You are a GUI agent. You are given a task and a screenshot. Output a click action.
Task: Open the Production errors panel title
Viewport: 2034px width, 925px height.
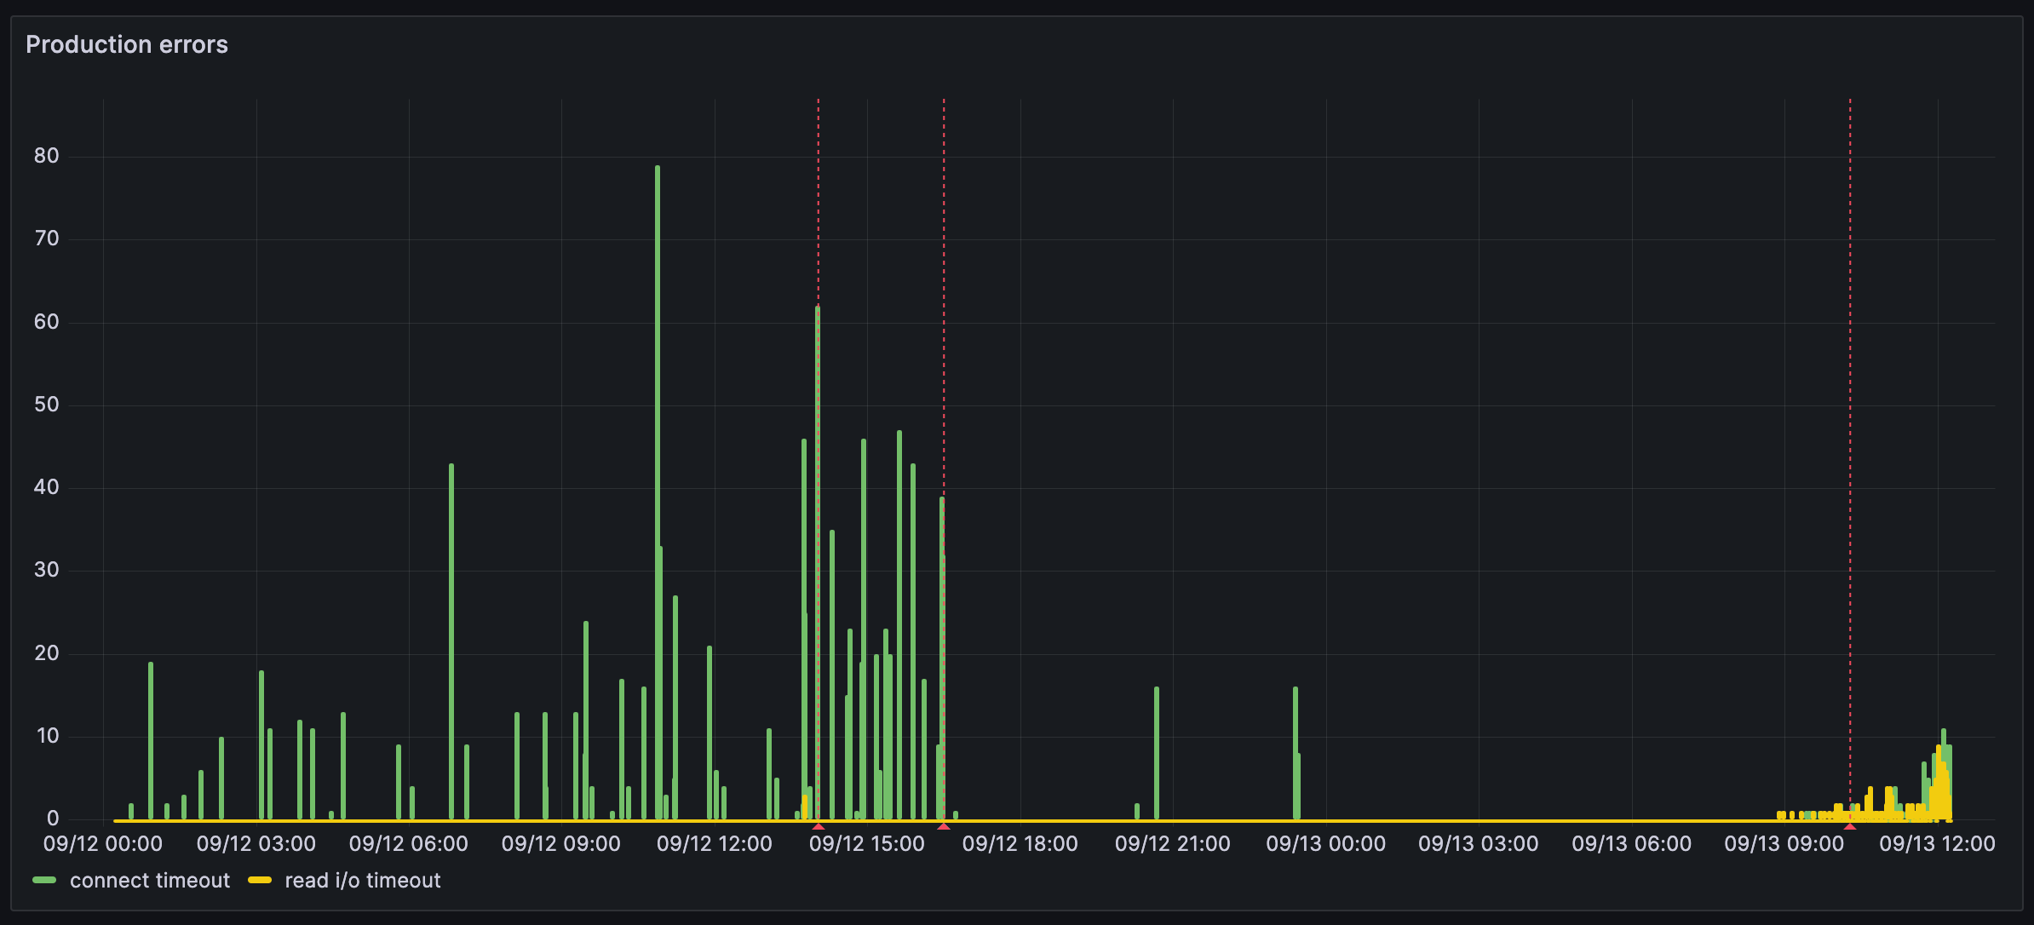tap(127, 44)
